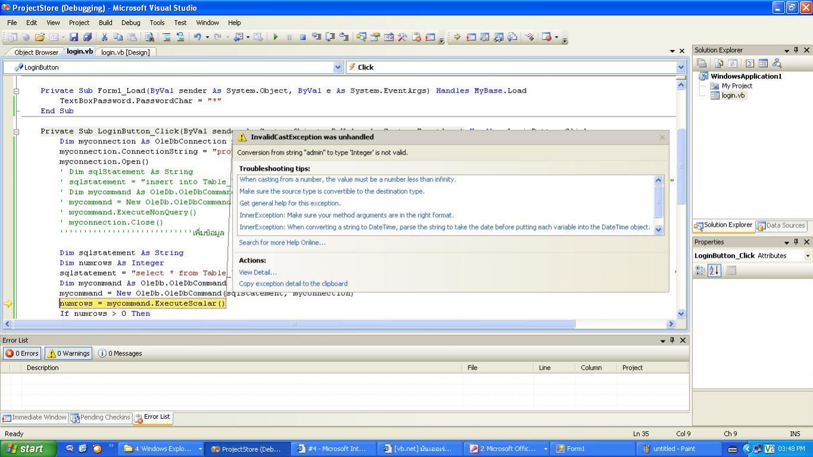Open the Build menu
Screen dimensions: 813x457
click(105, 23)
